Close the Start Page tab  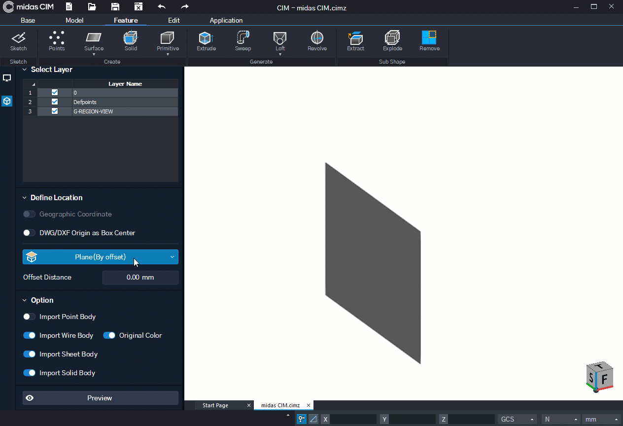[249, 405]
